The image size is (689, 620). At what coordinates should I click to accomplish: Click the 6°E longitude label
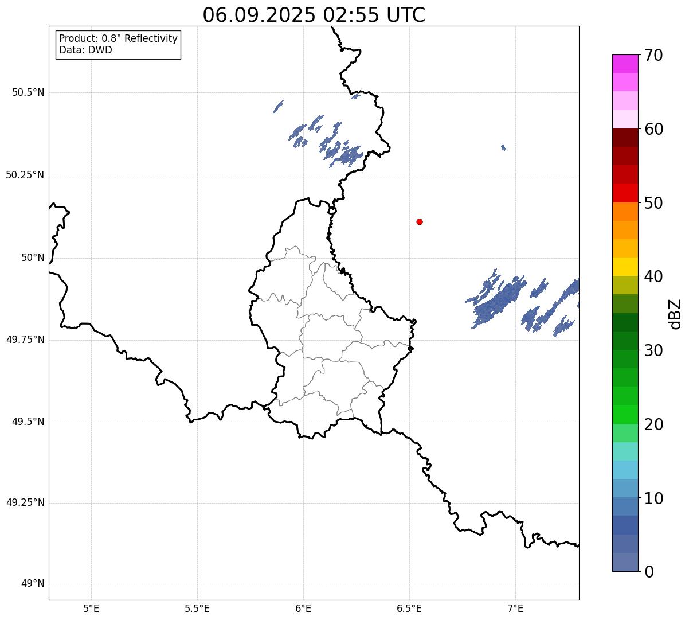pyautogui.click(x=303, y=608)
